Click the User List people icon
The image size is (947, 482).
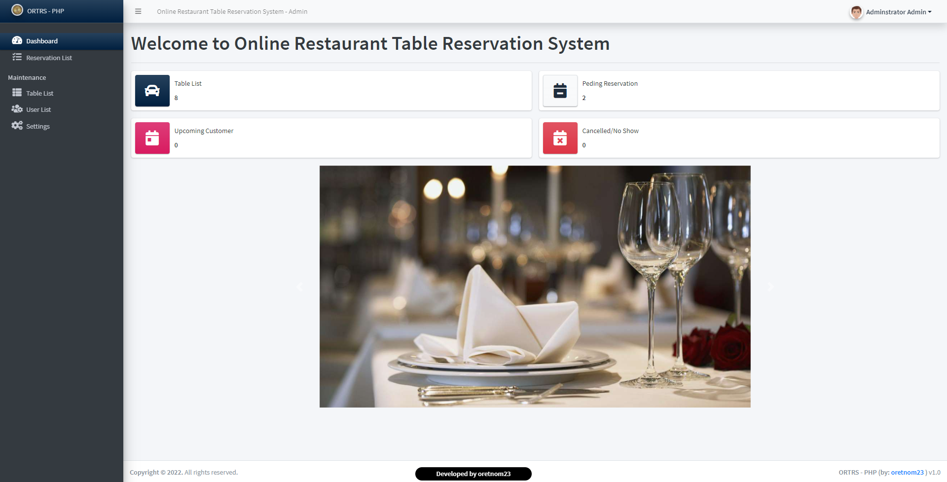(x=17, y=109)
